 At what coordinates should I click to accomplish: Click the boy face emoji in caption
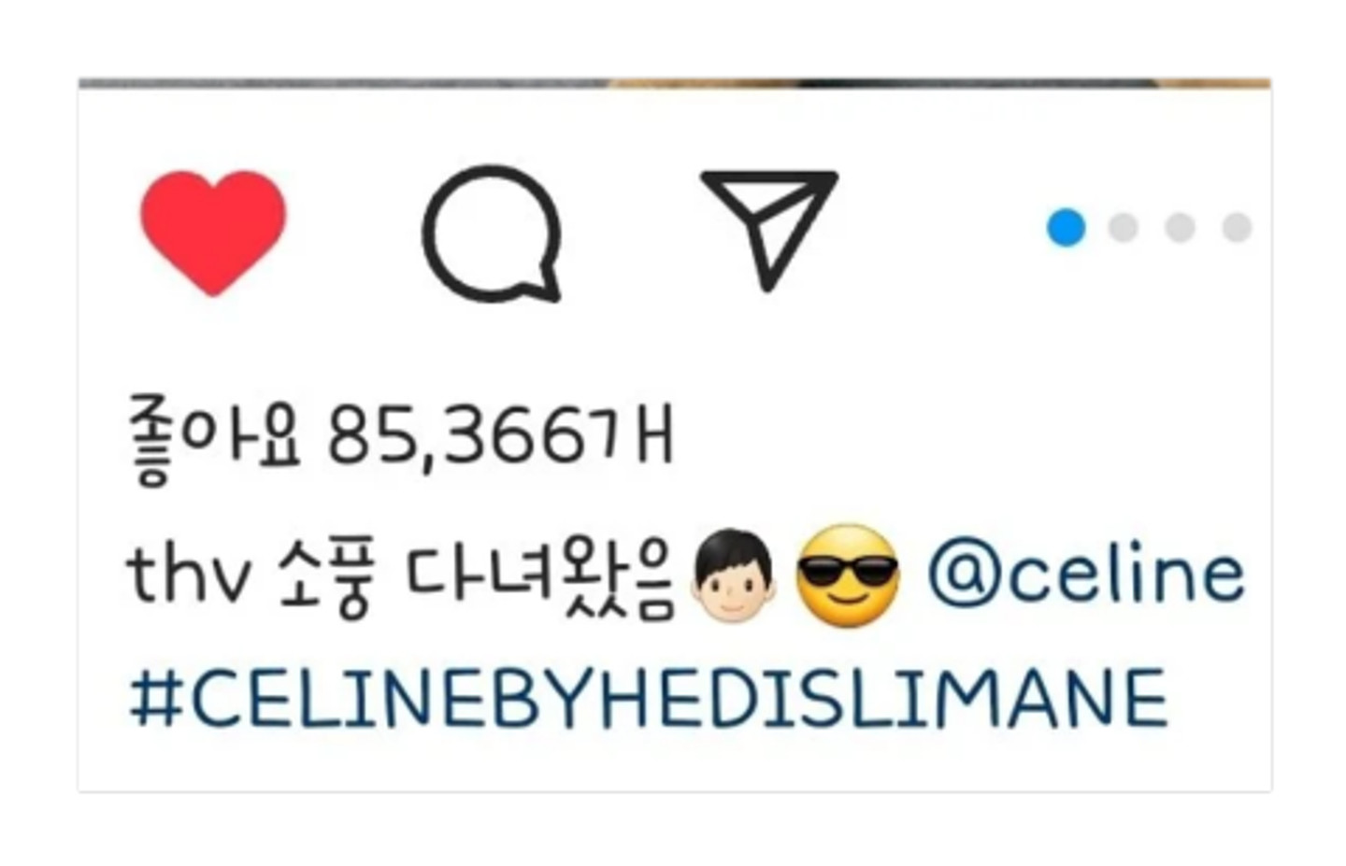[734, 576]
